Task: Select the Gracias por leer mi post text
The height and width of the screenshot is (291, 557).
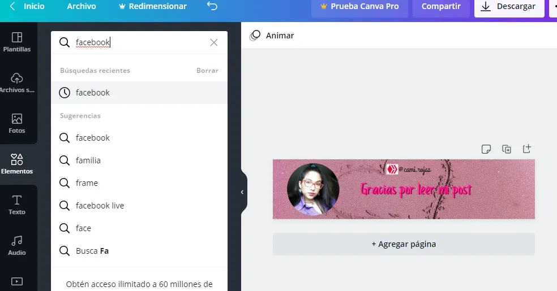Action: pyautogui.click(x=416, y=190)
